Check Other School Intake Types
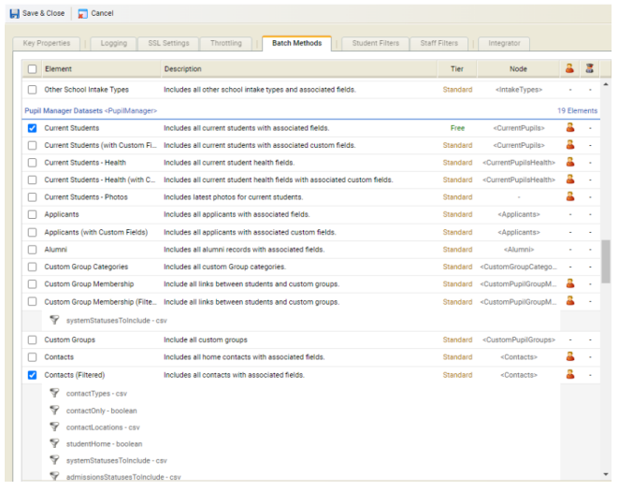 pos(33,90)
